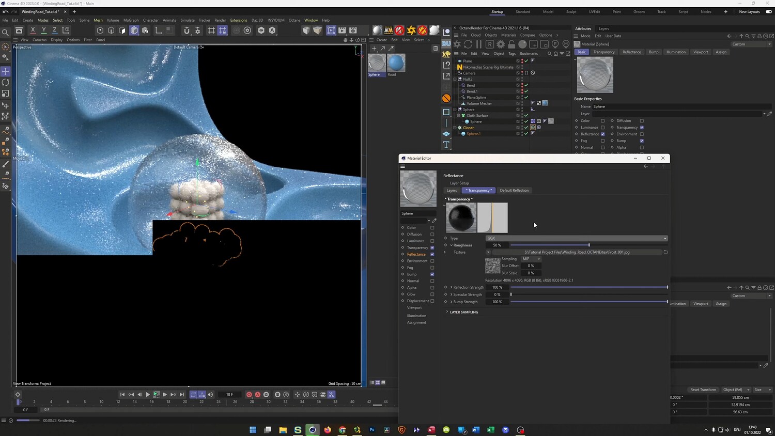
Task: Click the Record Active Objects keyframe button
Action: tap(249, 395)
